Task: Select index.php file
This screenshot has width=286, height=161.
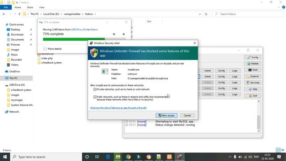Action: click(x=47, y=58)
